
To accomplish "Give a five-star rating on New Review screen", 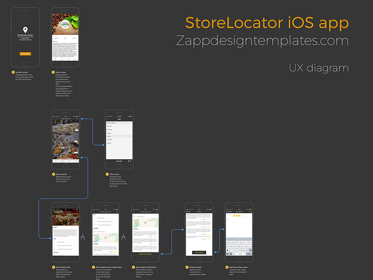I will click(244, 216).
